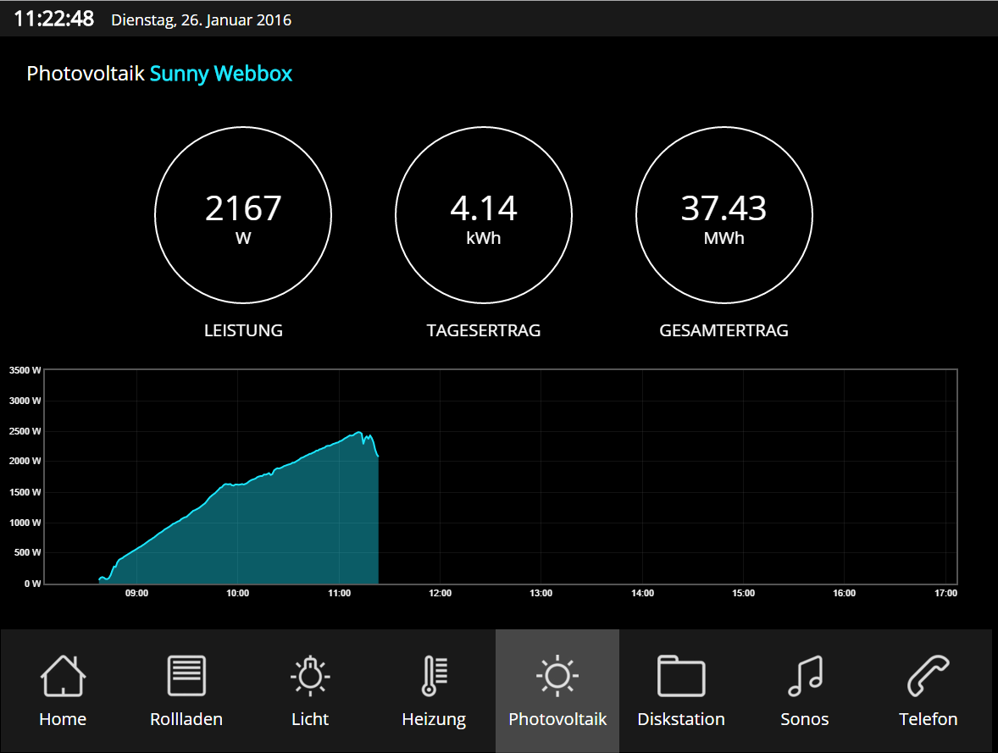Open the Diskstation folder icon

(681, 675)
